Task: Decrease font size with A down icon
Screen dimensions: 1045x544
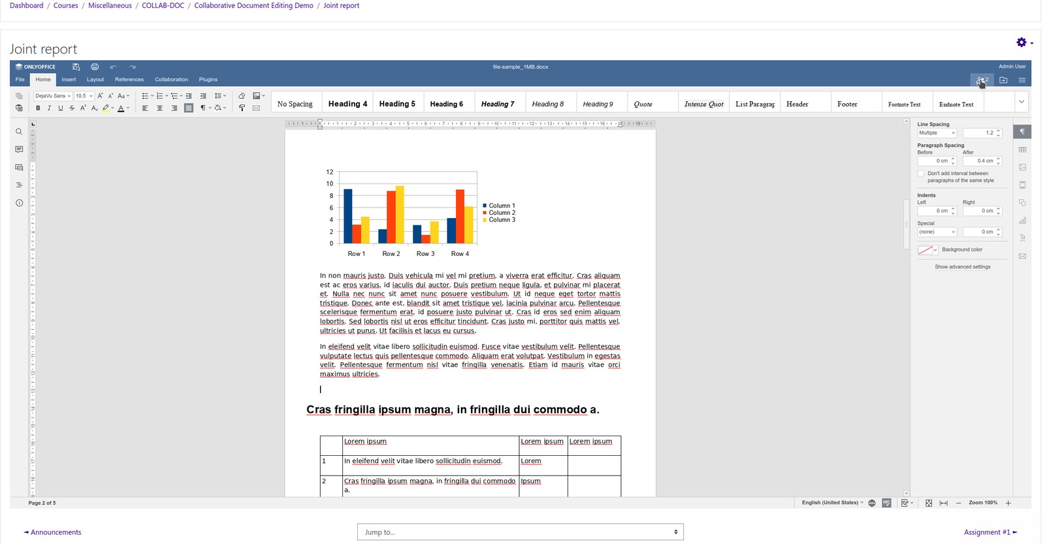Action: tap(110, 96)
